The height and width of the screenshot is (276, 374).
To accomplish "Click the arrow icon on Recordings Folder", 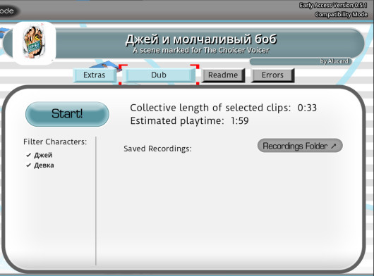I will pos(334,146).
